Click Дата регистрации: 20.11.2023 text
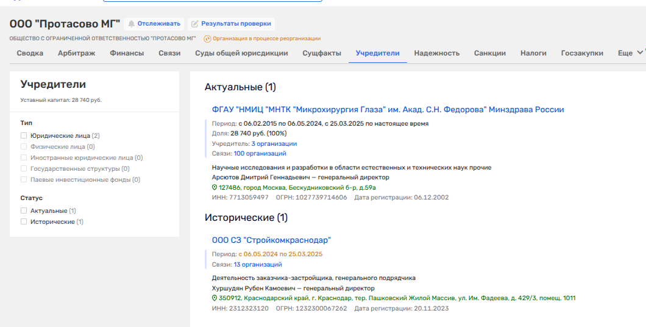The width and height of the screenshot is (646, 327). pyautogui.click(x=402, y=309)
